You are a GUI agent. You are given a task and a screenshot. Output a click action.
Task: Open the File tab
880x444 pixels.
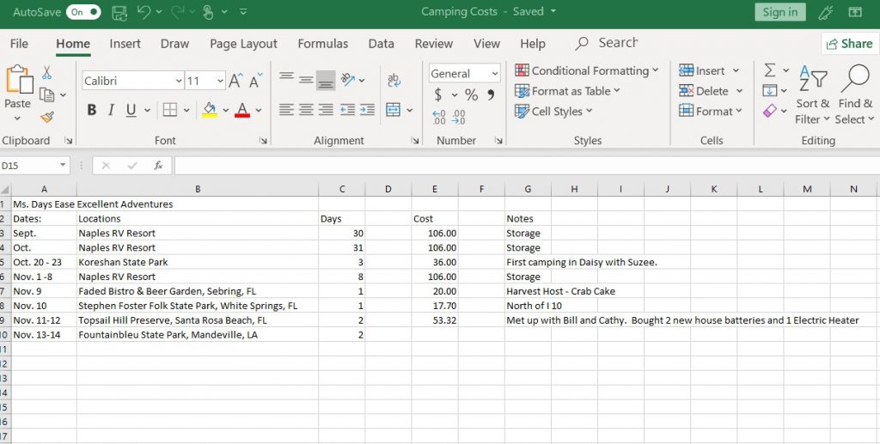point(19,44)
